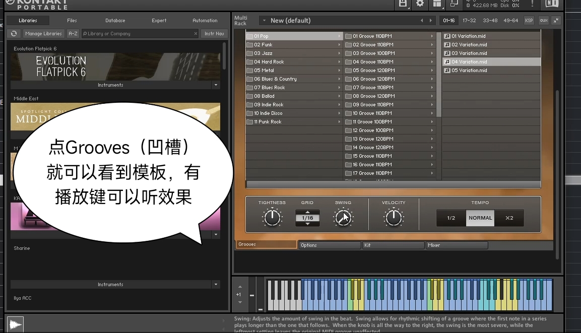Viewport: 581px width, 333px height.
Task: Expand 15 Groove 110BPM folder
Action: point(390,156)
